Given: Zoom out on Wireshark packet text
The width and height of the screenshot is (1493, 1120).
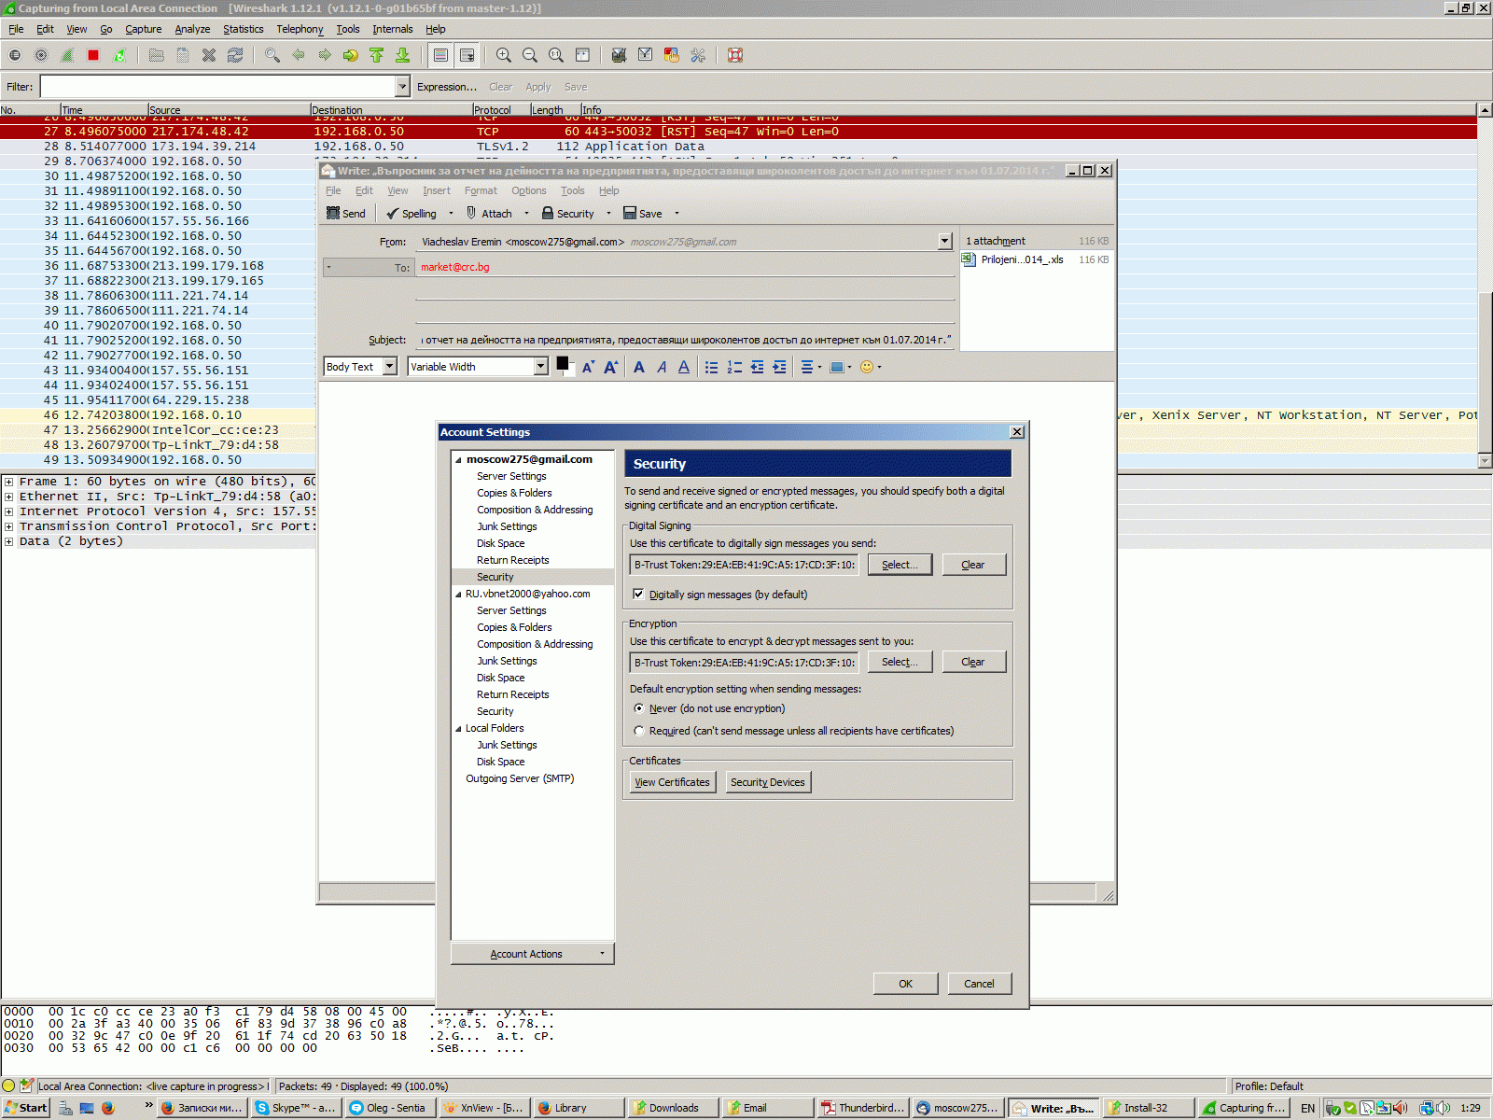Looking at the screenshot, I should tap(530, 55).
